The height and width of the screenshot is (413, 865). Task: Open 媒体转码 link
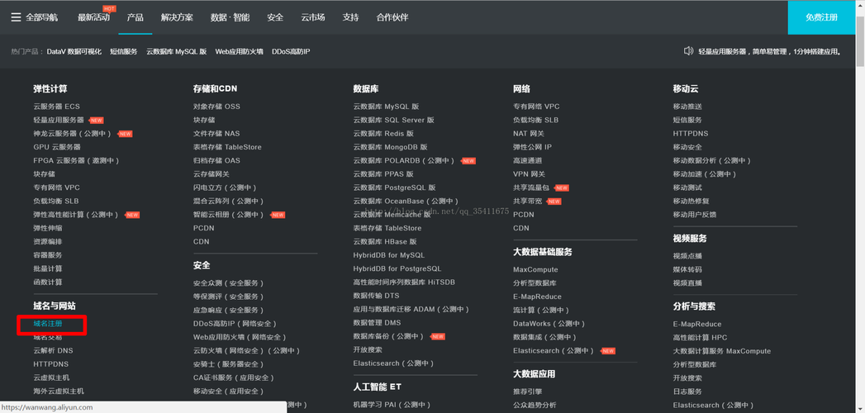click(687, 269)
